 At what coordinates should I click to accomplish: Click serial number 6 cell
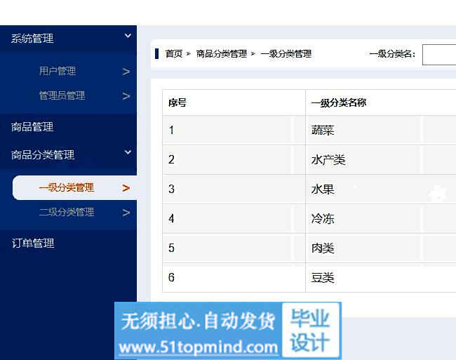pyautogui.click(x=234, y=278)
